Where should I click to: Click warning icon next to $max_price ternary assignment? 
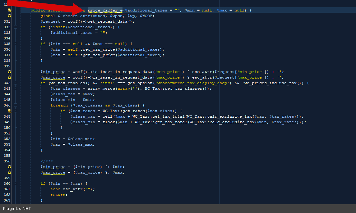click(x=9, y=172)
